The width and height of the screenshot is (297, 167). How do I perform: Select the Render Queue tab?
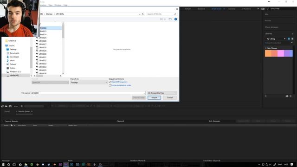[24, 111]
